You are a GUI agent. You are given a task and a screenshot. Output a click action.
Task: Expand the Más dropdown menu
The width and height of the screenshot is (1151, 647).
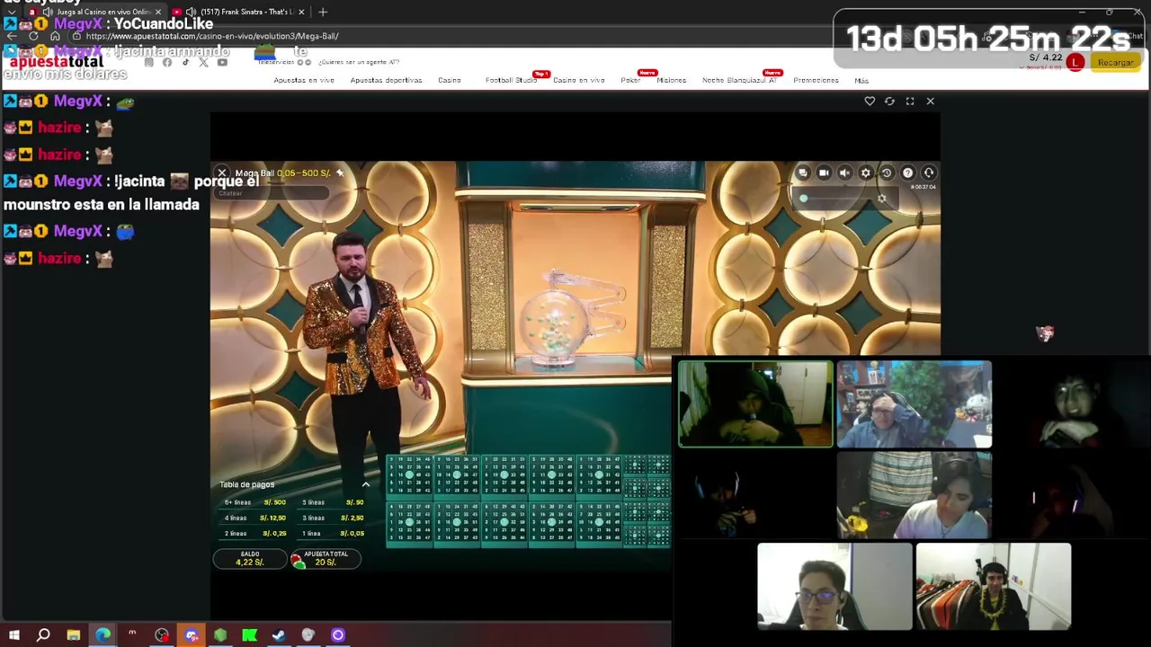coord(861,81)
